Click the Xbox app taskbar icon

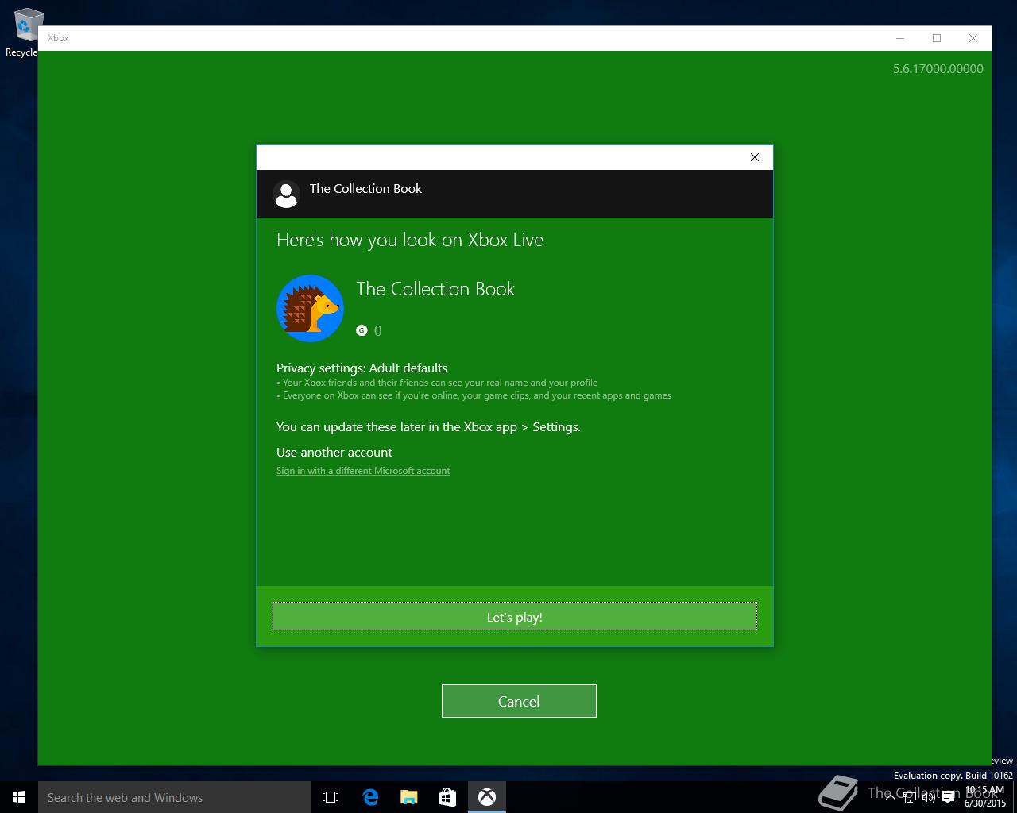pos(487,797)
